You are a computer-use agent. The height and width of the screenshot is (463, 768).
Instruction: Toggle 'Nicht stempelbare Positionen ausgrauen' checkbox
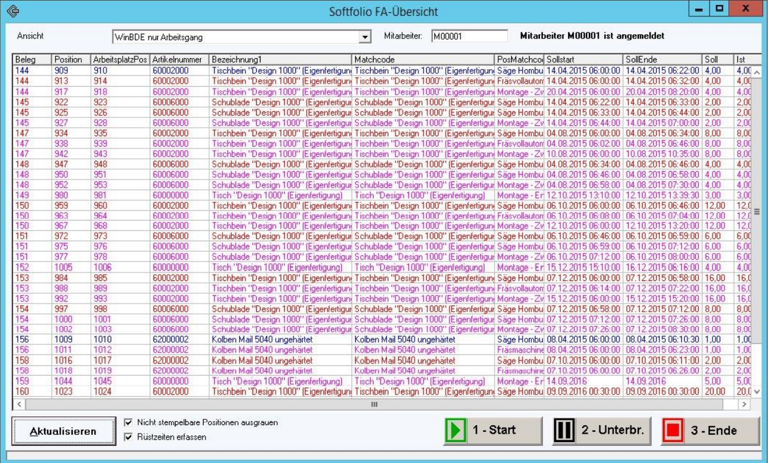pyautogui.click(x=128, y=422)
